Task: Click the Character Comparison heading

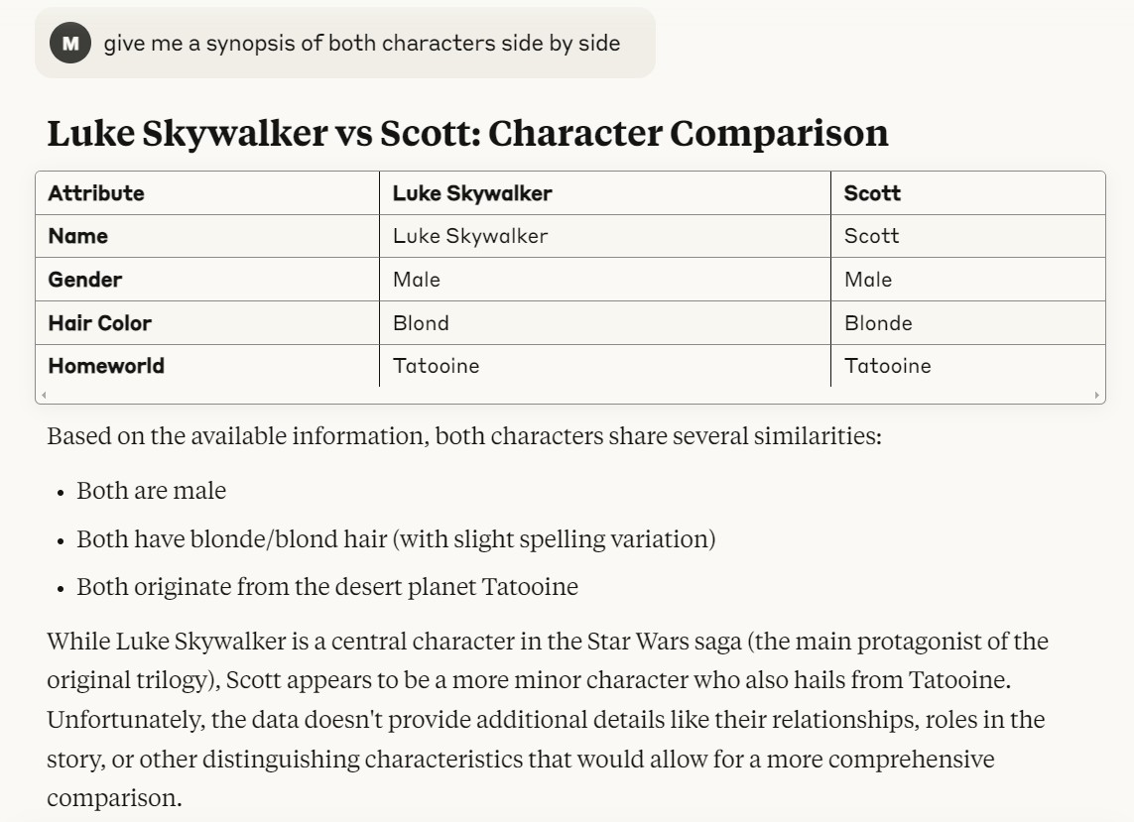Action: click(x=468, y=133)
